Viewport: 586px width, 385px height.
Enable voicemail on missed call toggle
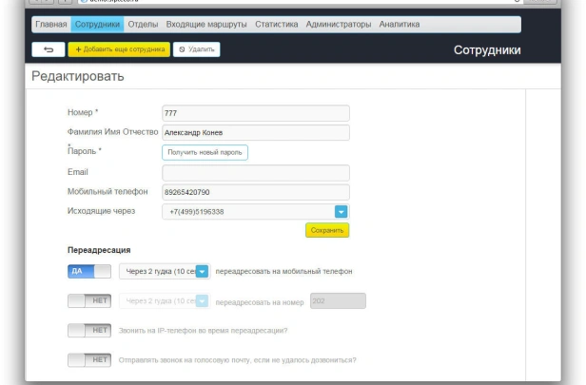(x=89, y=360)
